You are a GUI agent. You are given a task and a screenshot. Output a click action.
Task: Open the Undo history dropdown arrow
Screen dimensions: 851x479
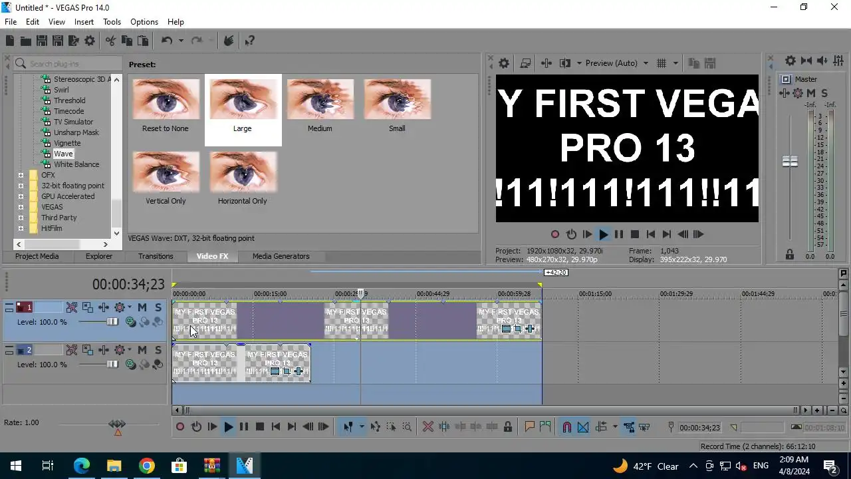point(181,41)
